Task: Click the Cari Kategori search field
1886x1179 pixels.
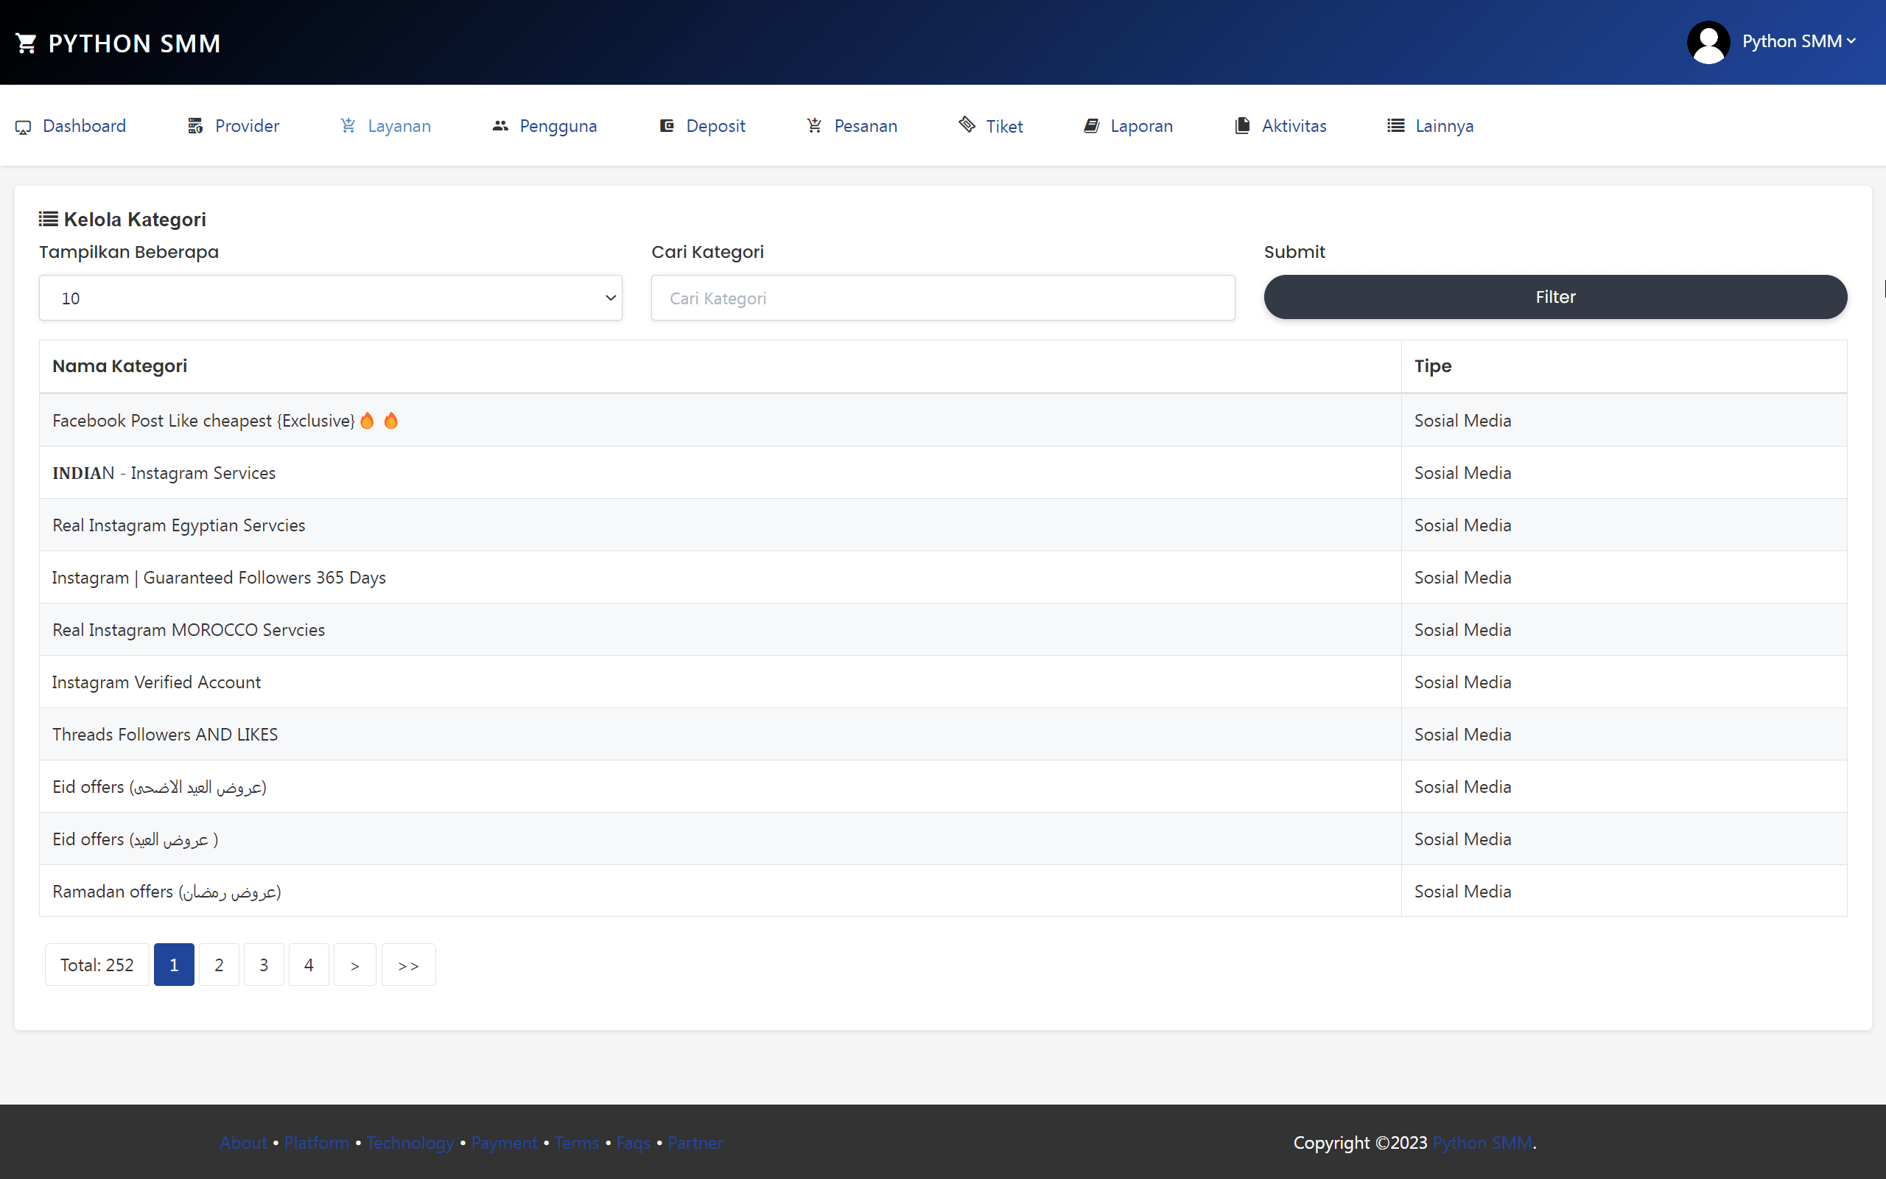Action: [942, 297]
